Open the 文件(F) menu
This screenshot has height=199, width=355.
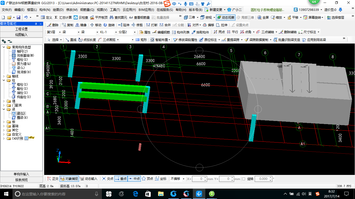click(7, 10)
